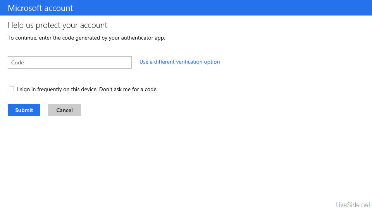Click the Code input field

pyautogui.click(x=70, y=62)
